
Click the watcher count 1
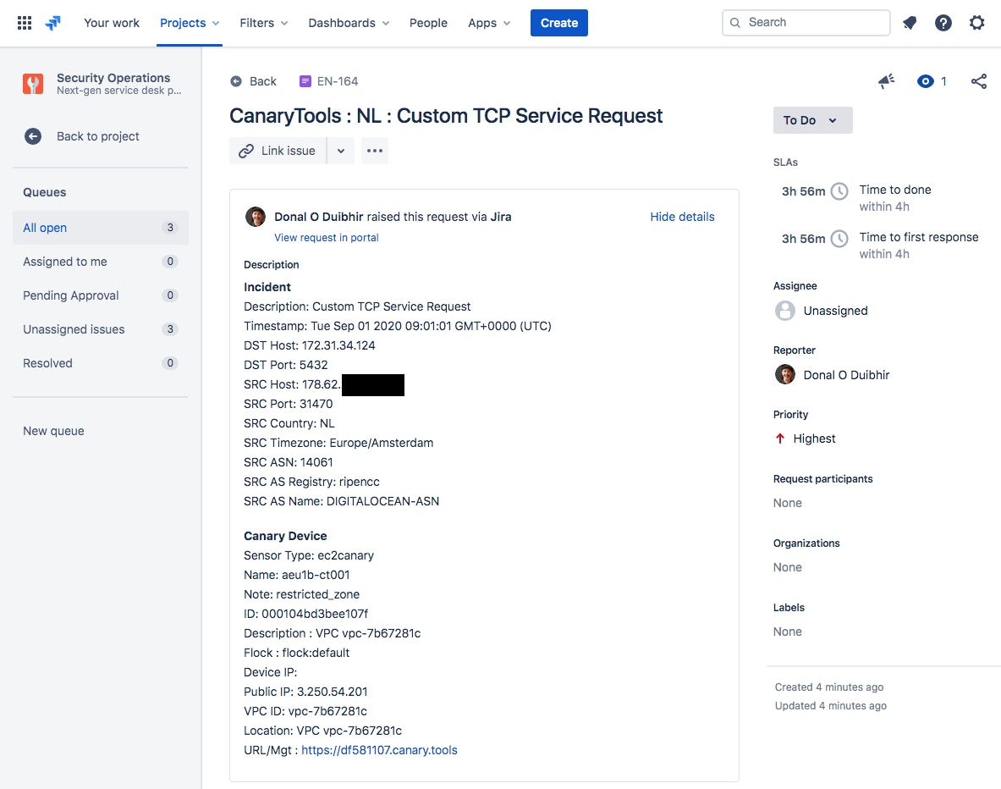[x=943, y=81]
